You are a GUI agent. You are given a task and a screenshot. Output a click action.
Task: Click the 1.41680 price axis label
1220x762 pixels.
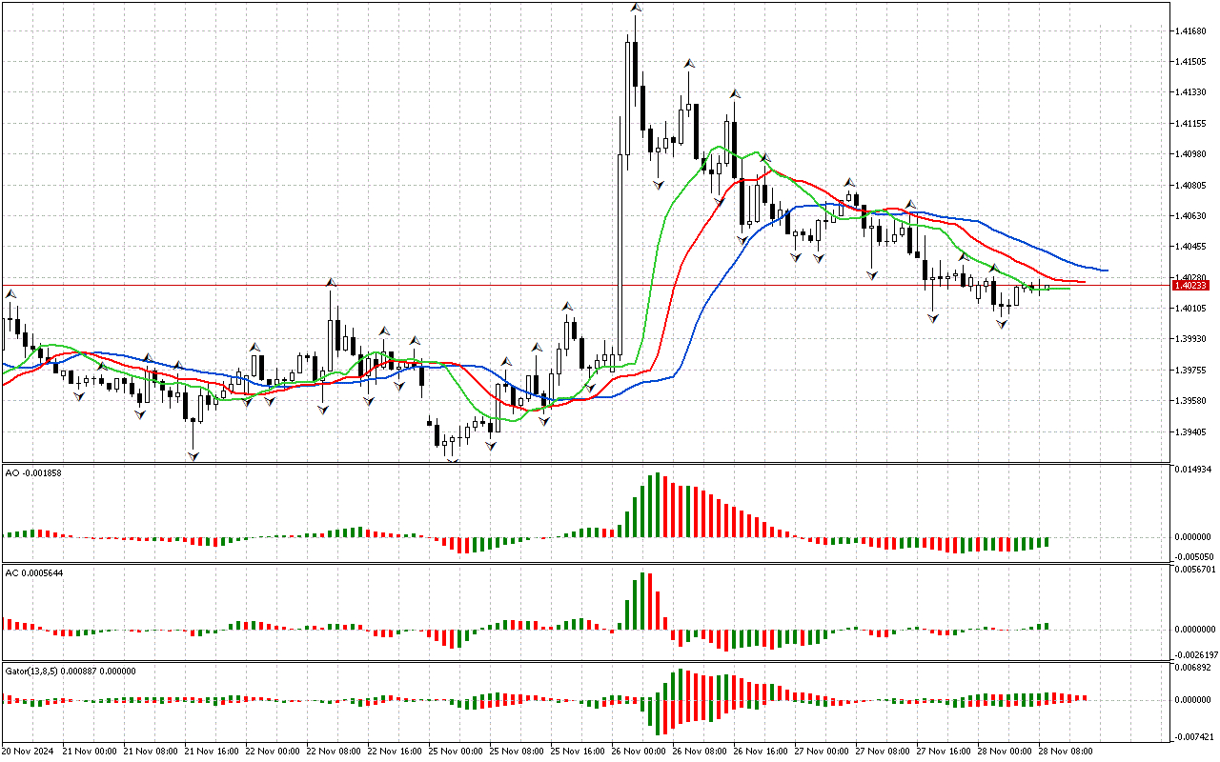pos(1190,31)
